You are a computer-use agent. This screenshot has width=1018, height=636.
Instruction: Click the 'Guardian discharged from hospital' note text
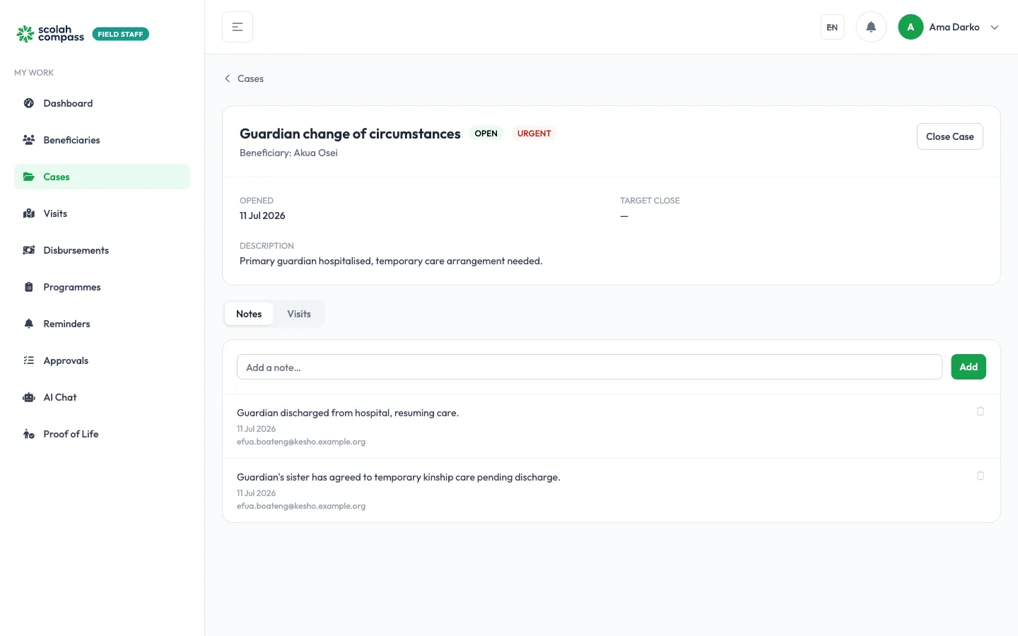pyautogui.click(x=348, y=413)
